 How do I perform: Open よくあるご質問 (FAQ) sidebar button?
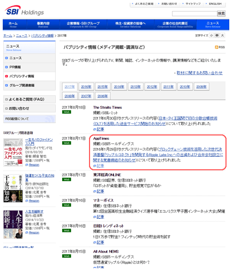pos(29,99)
